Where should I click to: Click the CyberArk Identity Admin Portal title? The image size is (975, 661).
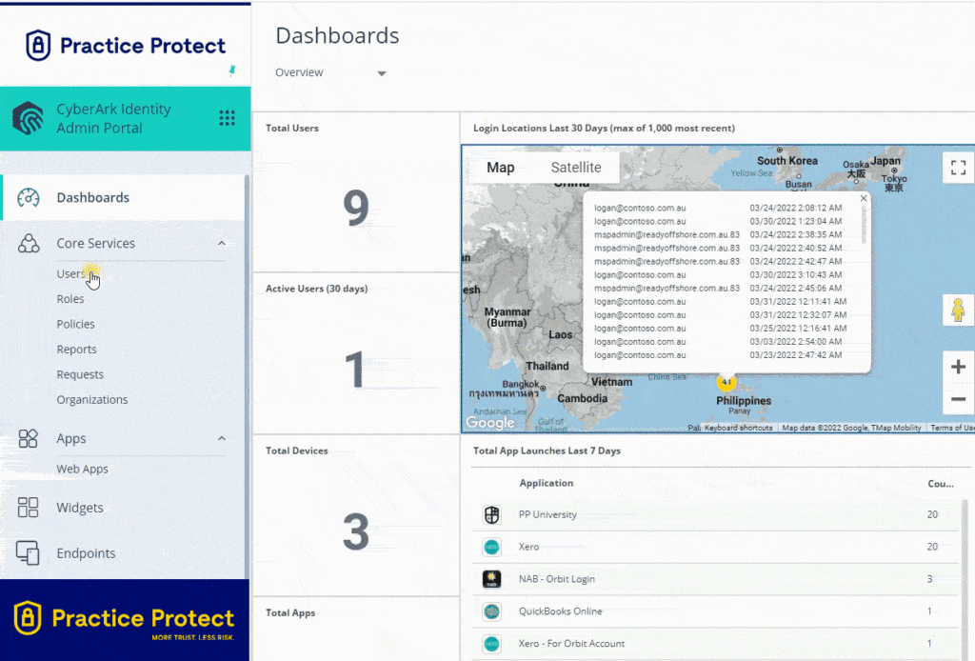click(x=114, y=118)
